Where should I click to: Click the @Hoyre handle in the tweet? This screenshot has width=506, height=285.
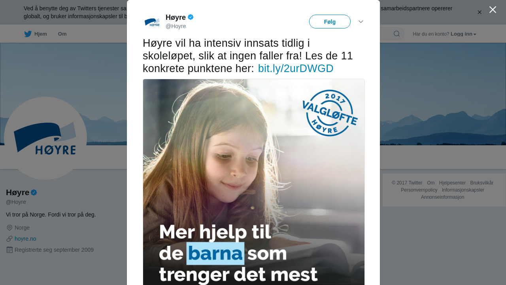[x=176, y=26]
